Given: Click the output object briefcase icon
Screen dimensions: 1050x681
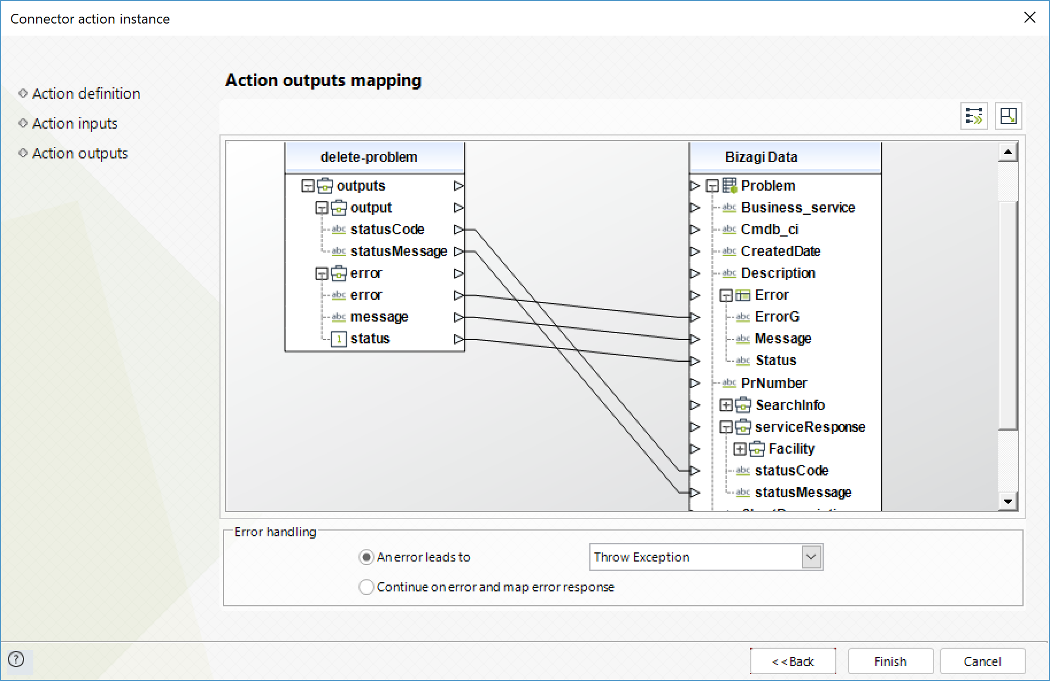Looking at the screenshot, I should point(339,207).
